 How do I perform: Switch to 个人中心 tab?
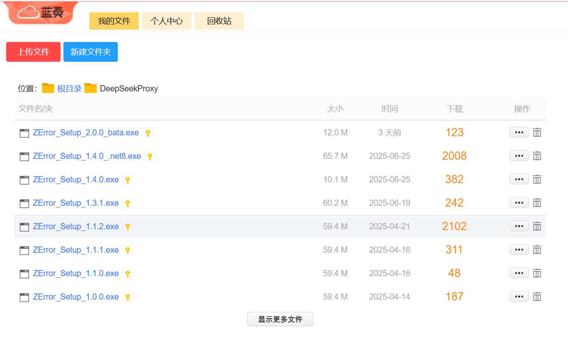click(x=166, y=21)
